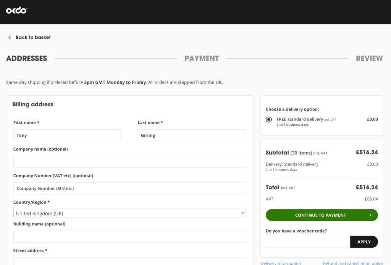Focus the First name field
This screenshot has width=391, height=265.
coord(68,135)
